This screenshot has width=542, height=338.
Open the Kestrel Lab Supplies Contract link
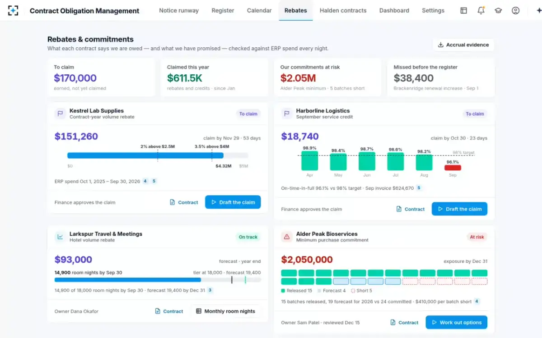click(x=184, y=202)
